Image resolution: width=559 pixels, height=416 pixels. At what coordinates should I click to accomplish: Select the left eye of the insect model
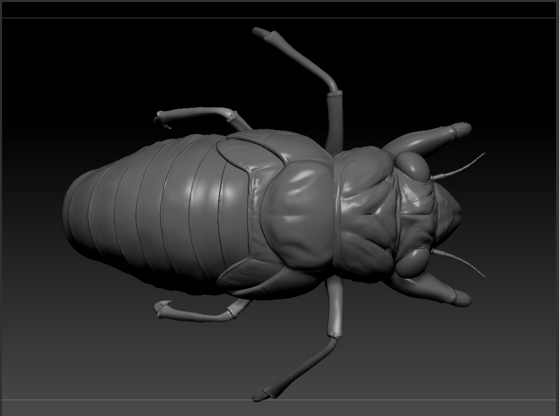pyautogui.click(x=413, y=166)
